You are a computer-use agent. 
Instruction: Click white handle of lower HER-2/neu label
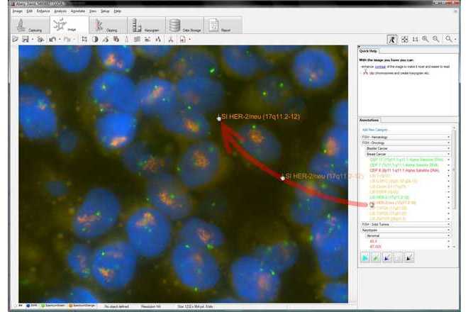[282, 178]
